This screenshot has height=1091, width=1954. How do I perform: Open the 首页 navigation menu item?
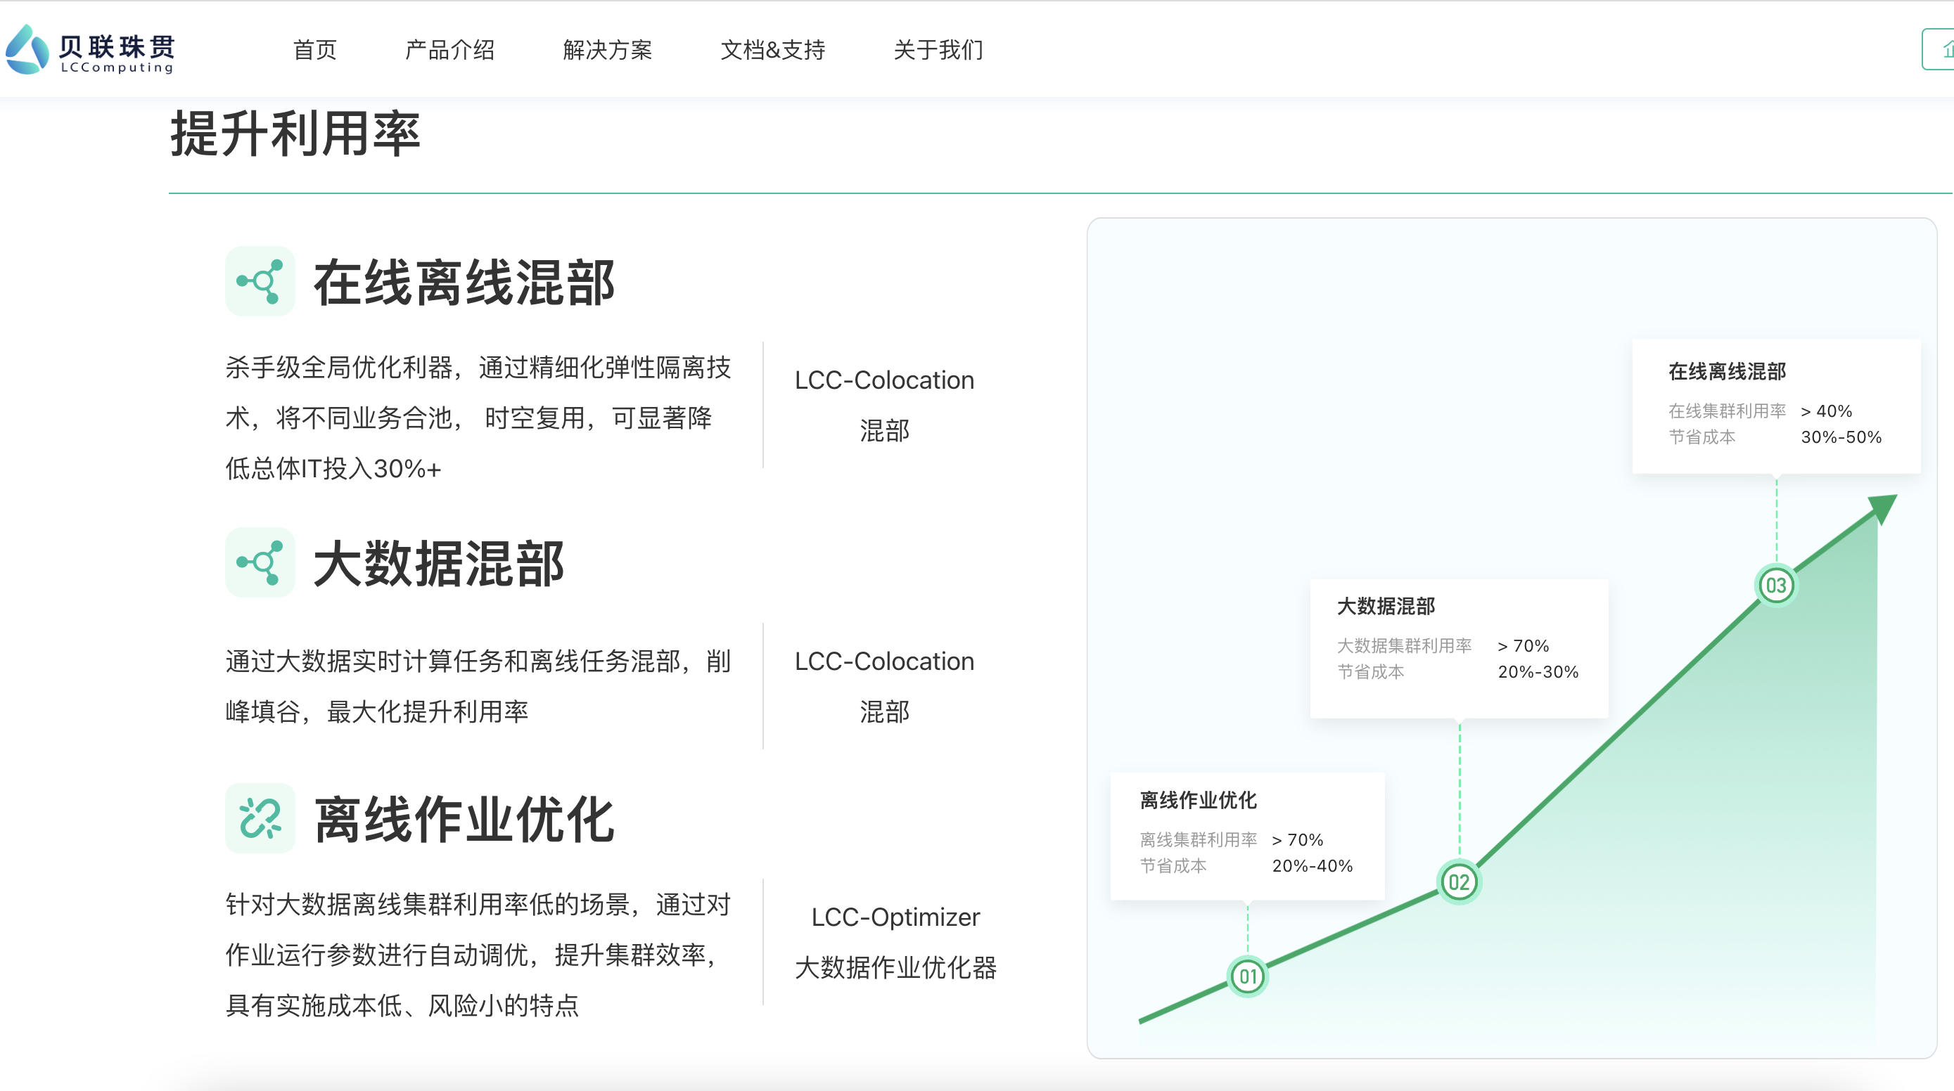coord(315,50)
